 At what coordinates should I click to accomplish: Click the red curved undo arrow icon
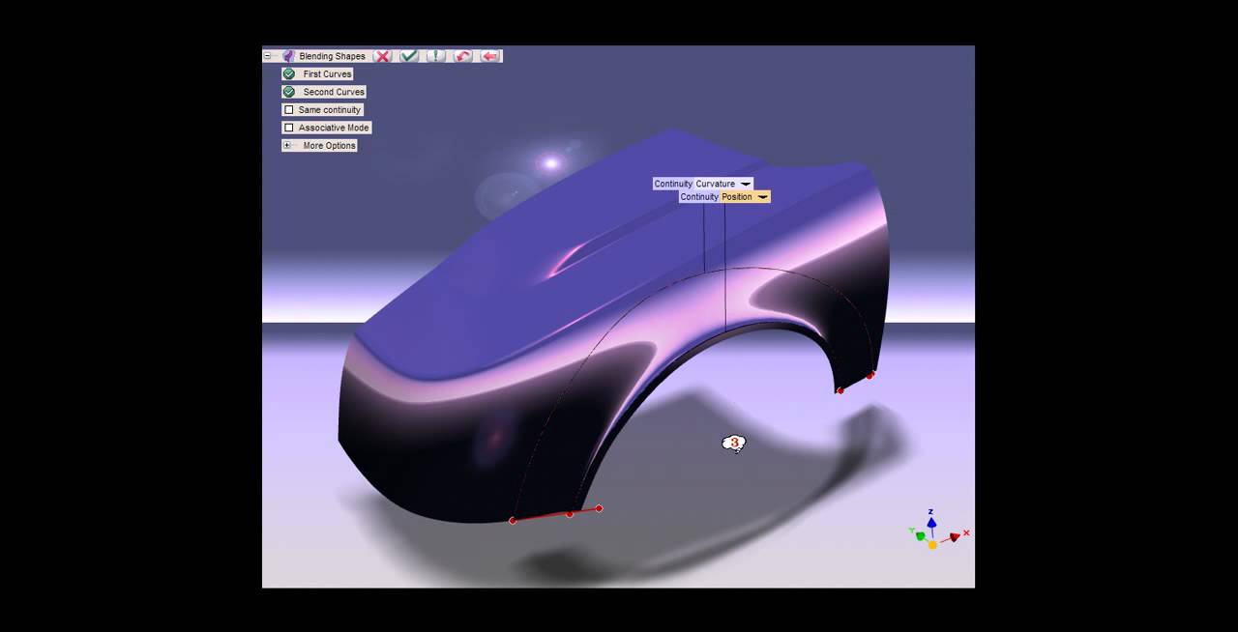(x=463, y=56)
